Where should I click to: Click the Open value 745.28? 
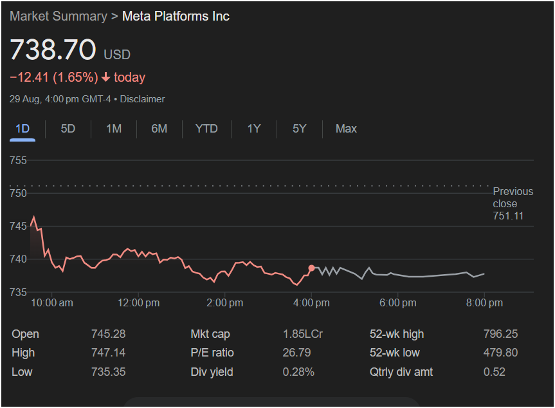coord(108,334)
